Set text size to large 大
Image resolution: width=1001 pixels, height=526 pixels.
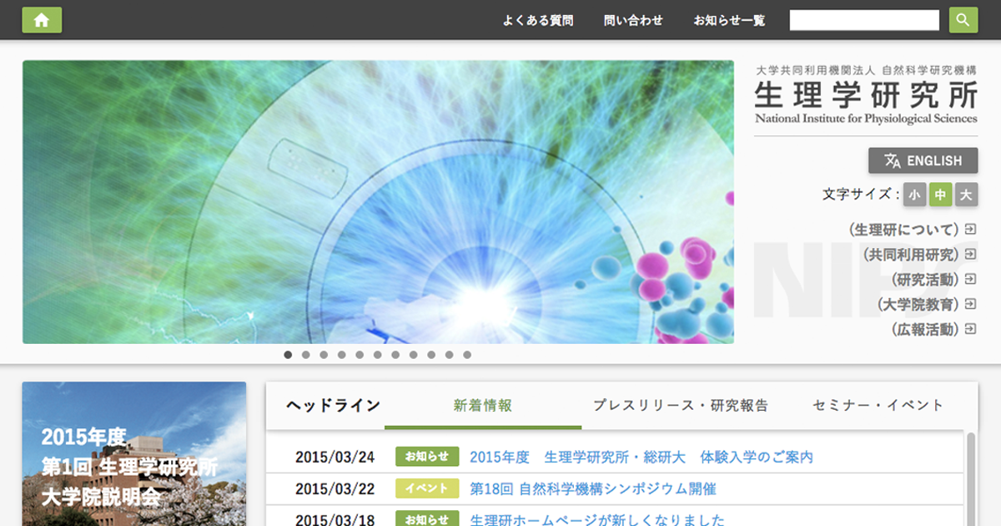click(x=966, y=195)
